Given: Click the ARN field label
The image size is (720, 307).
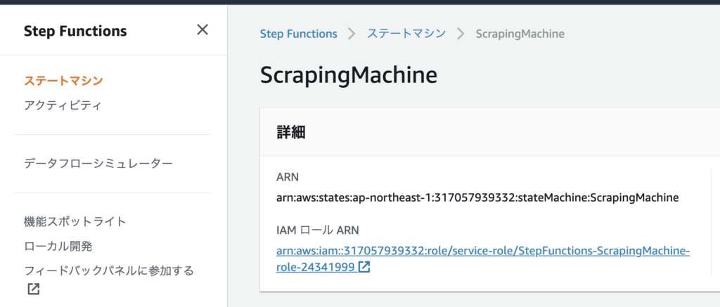Looking at the screenshot, I should click(x=288, y=176).
